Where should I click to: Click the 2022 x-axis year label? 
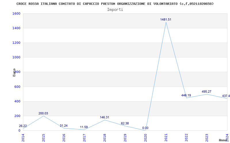coord(186,138)
